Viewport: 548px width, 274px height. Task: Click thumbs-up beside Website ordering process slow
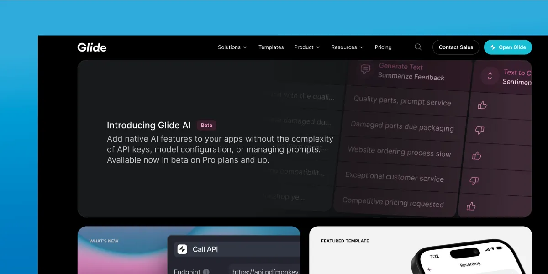477,156
